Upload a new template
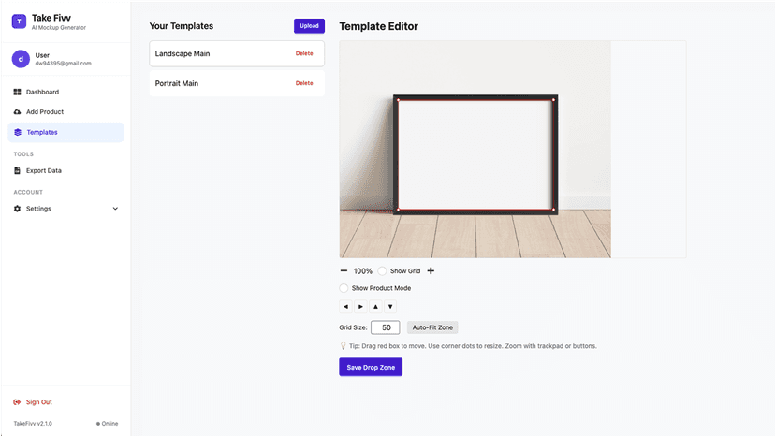This screenshot has height=436, width=775. coord(309,25)
